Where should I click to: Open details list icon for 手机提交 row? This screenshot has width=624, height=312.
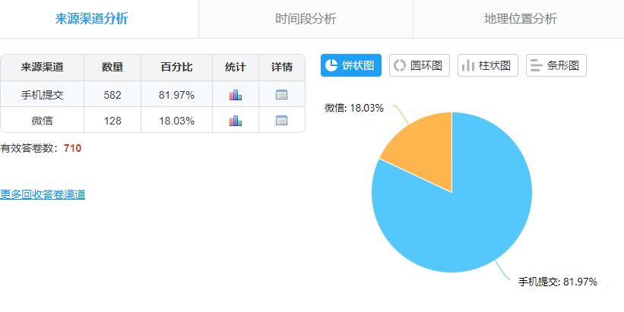point(281,95)
